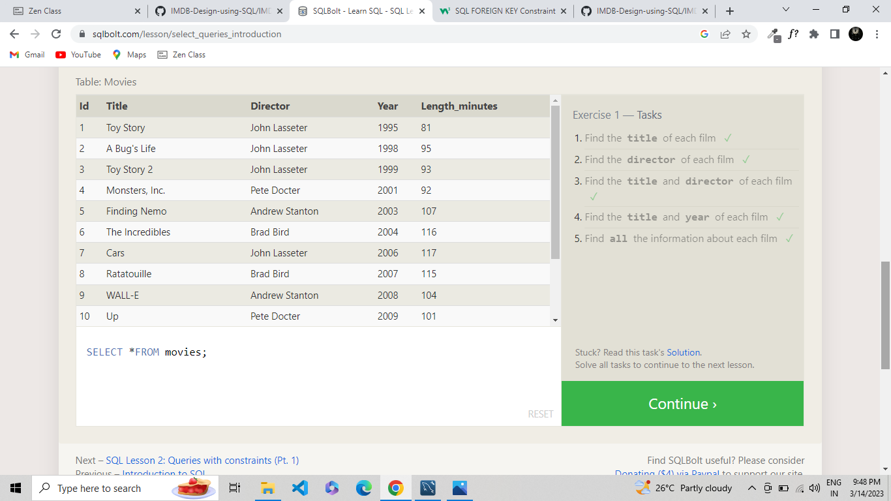Select the Finding Nemo title cell
The width and height of the screenshot is (891, 501).
[x=136, y=211]
